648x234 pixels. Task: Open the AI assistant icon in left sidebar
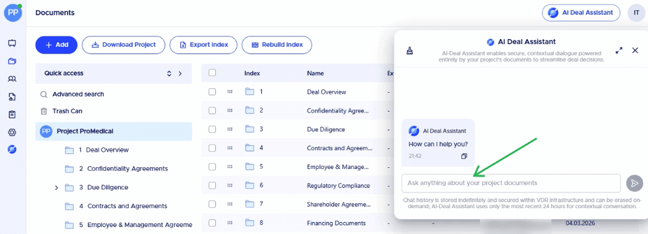(12, 149)
